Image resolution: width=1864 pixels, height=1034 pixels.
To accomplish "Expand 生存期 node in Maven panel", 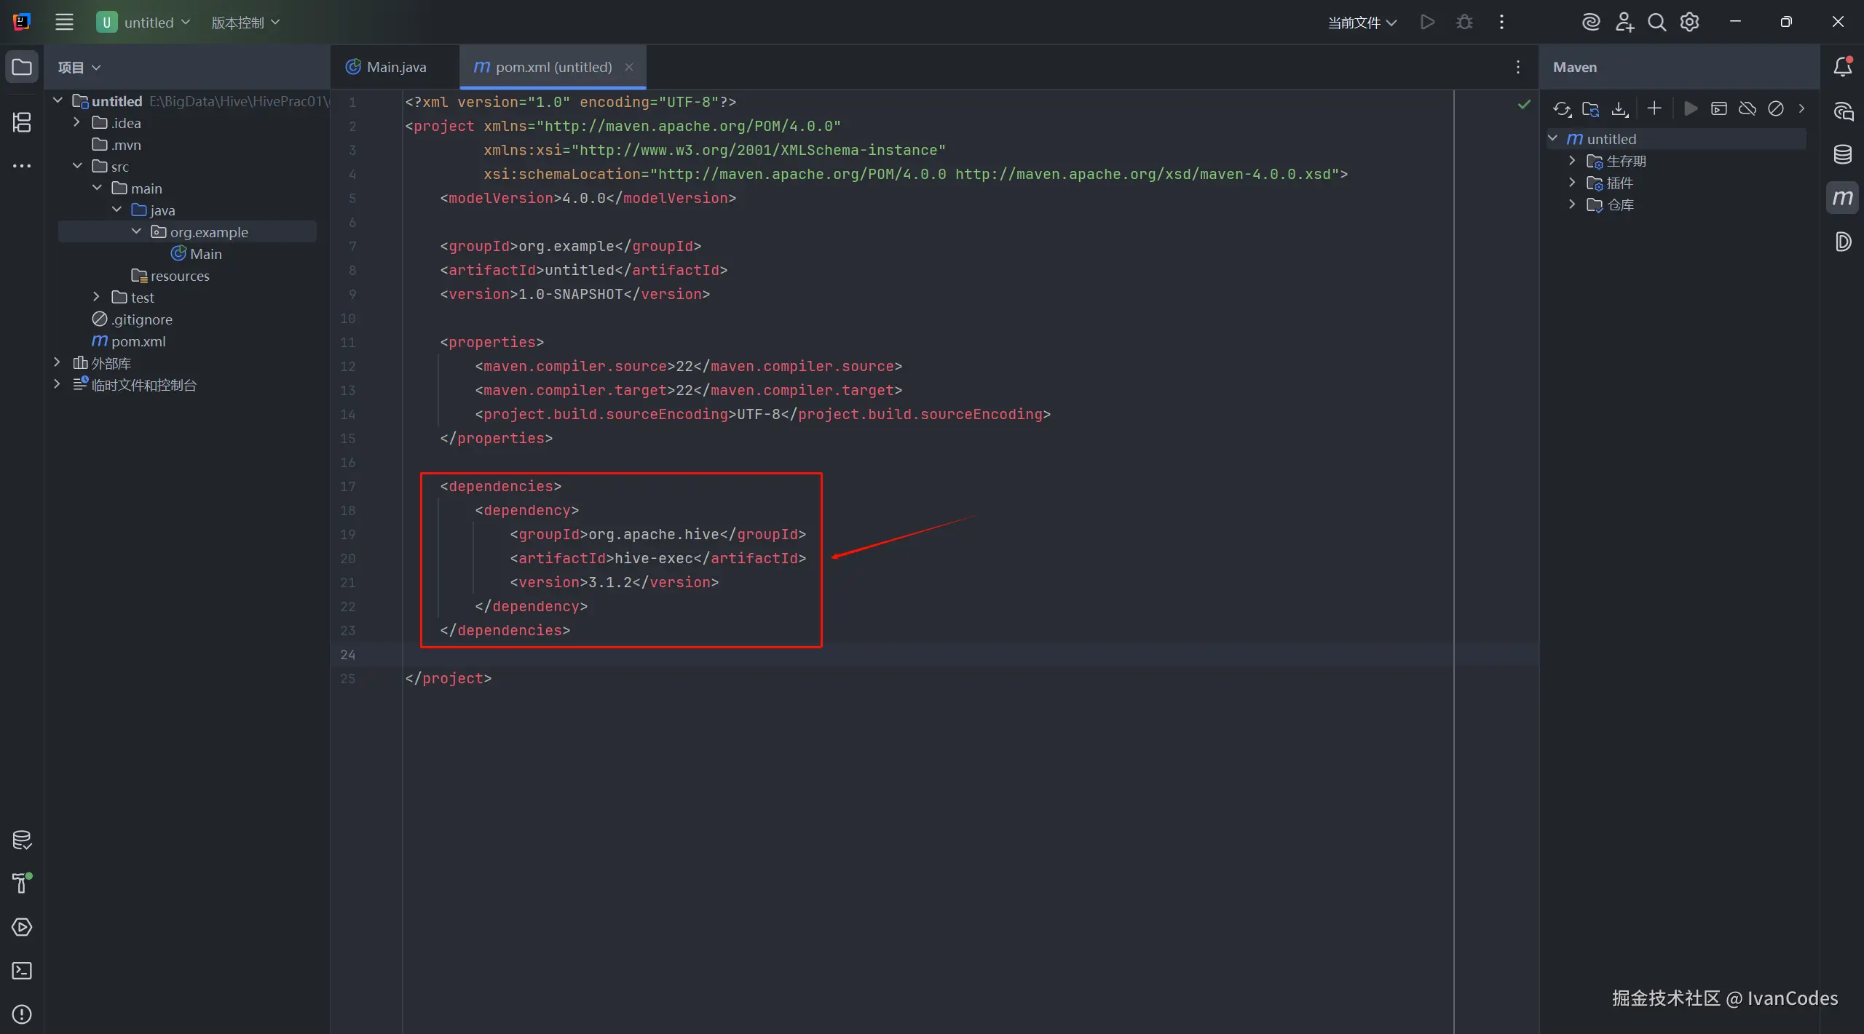I will 1572,161.
